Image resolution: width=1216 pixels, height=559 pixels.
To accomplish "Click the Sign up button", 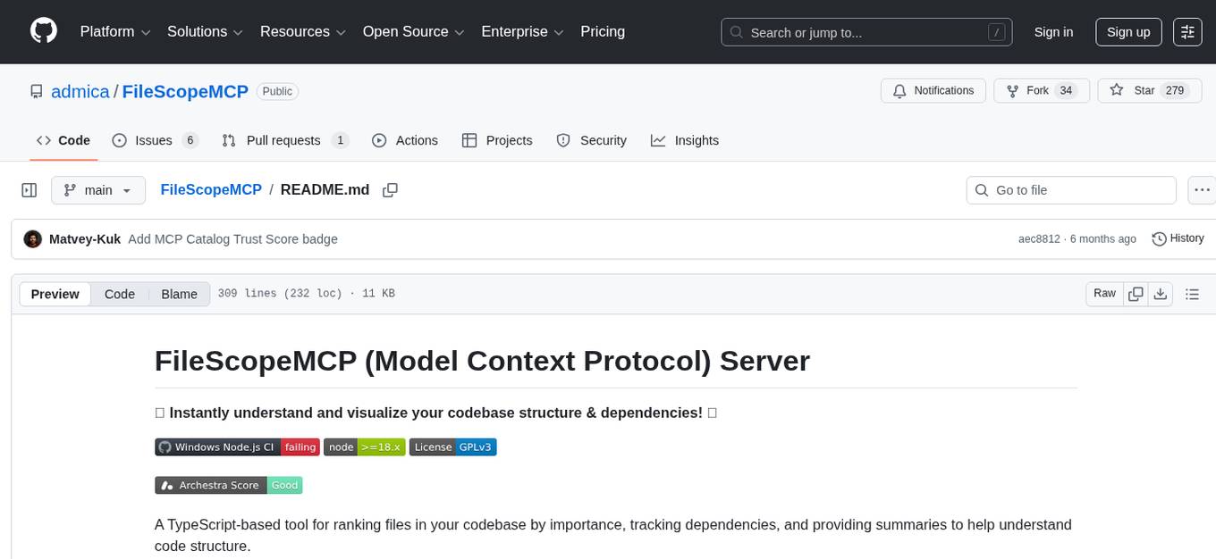I will (x=1127, y=31).
